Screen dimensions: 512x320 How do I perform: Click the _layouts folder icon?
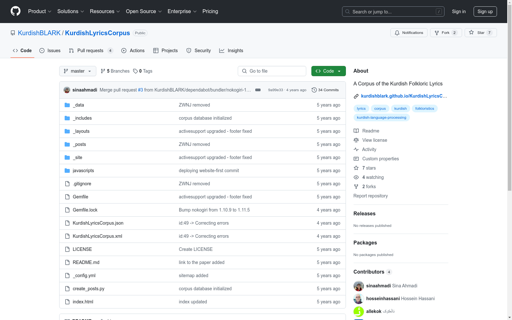(x=67, y=131)
